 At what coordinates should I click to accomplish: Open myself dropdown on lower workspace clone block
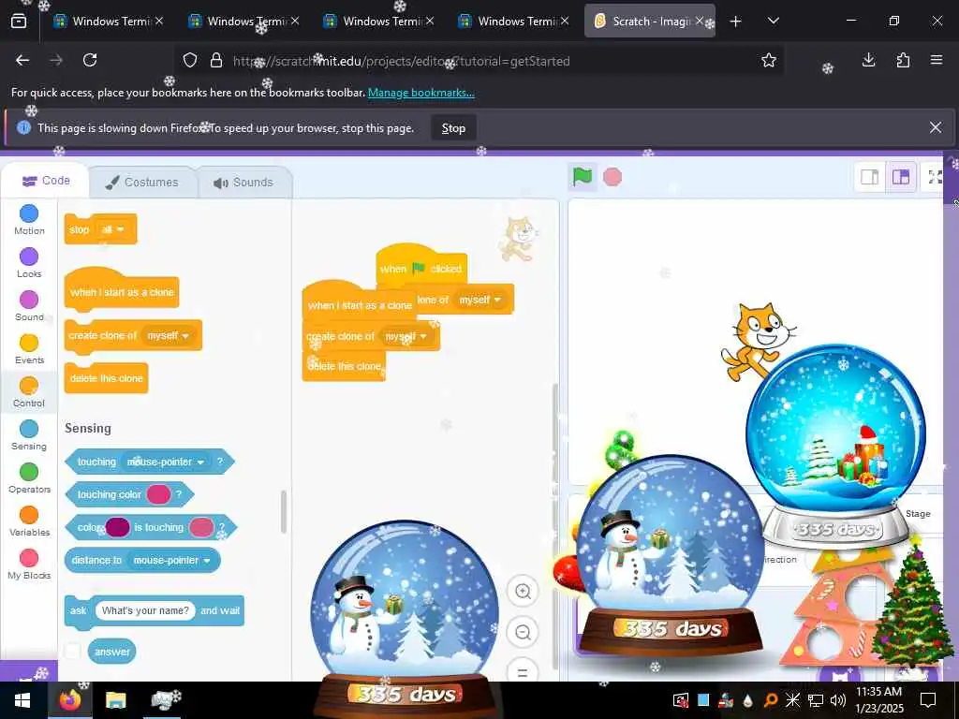[x=406, y=336]
